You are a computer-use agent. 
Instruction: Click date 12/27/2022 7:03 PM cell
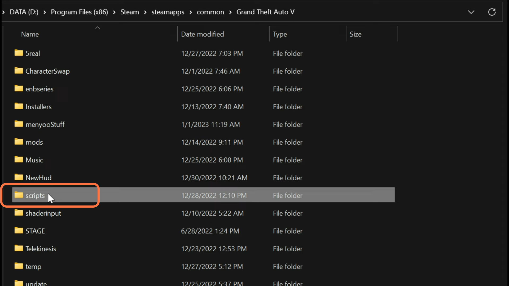pos(212,53)
